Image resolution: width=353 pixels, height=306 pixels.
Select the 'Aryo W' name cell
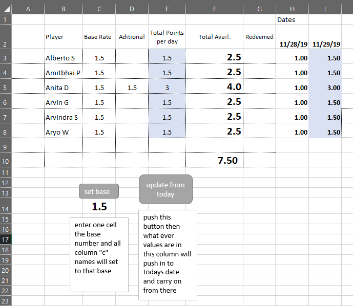pos(64,130)
